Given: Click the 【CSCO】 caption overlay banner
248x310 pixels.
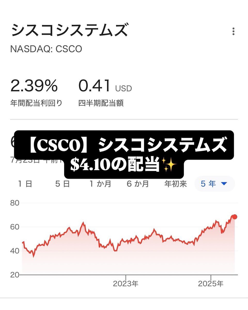Looking at the screenshot, I should (124, 145).
